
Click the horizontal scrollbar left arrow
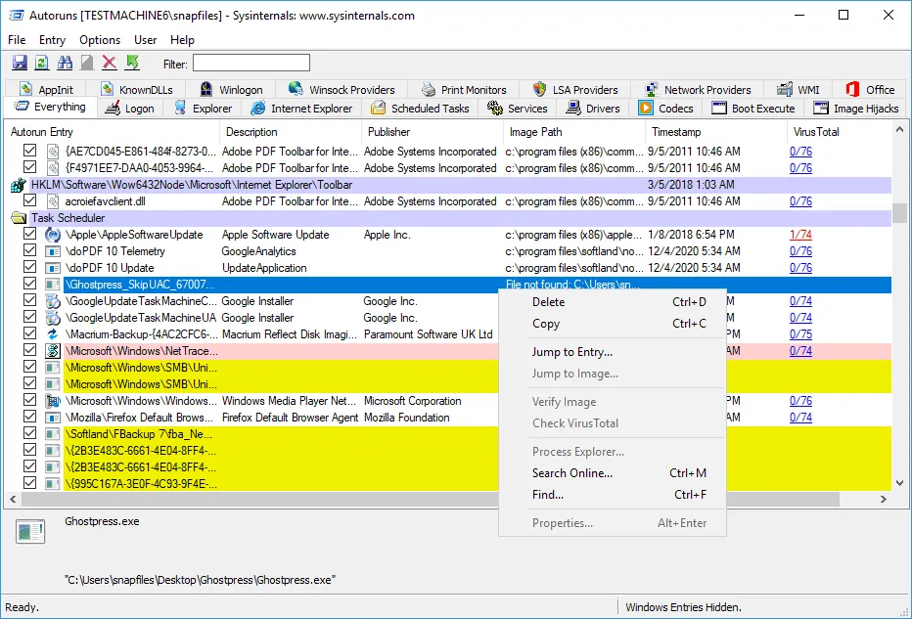[x=14, y=500]
